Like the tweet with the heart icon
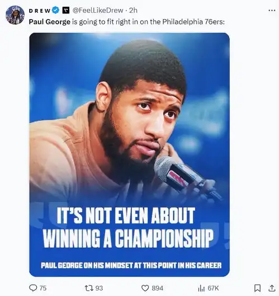This screenshot has height=296, width=279. [x=145, y=288]
